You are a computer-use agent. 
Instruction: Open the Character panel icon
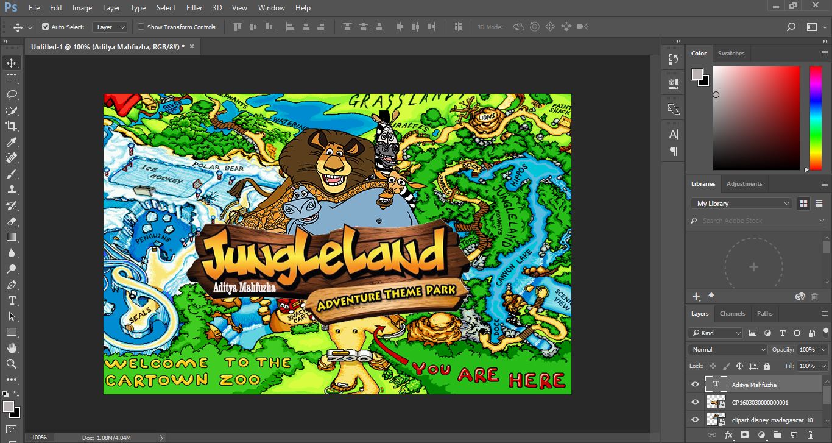pyautogui.click(x=673, y=135)
